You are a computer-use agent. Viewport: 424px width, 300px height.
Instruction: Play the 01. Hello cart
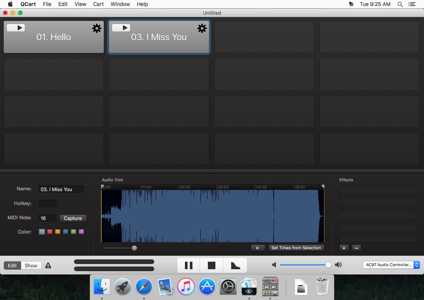tap(16, 27)
